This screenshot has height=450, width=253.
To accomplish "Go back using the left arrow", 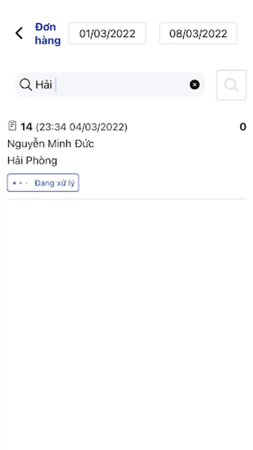I will coord(19,33).
